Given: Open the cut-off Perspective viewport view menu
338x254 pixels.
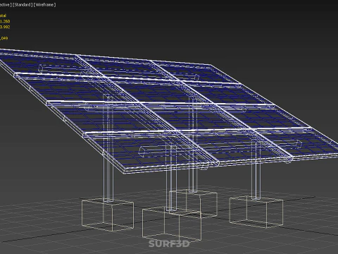Looking at the screenshot, I should pyautogui.click(x=6, y=5).
